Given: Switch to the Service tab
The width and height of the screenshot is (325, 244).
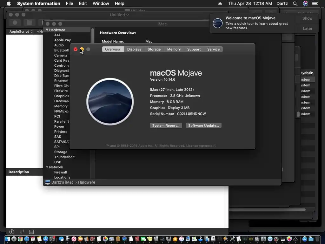Looking at the screenshot, I should coord(213,49).
